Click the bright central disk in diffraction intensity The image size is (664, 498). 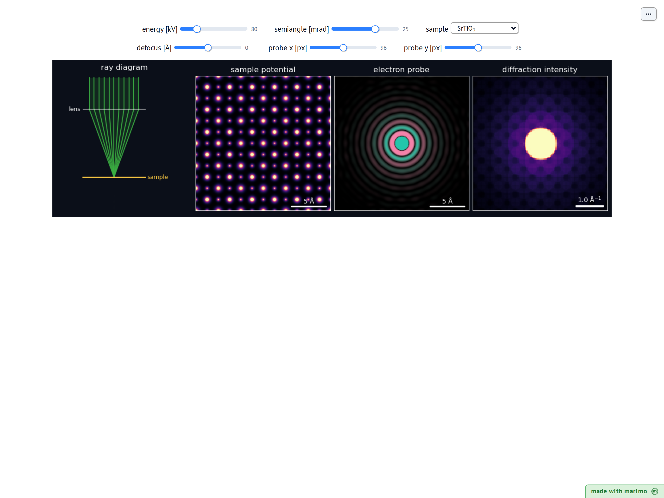pyautogui.click(x=540, y=143)
